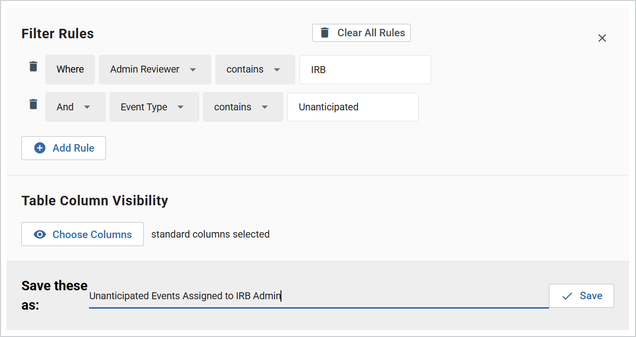Click the Table Column Visibility heading
This screenshot has height=337, width=636.
point(94,201)
